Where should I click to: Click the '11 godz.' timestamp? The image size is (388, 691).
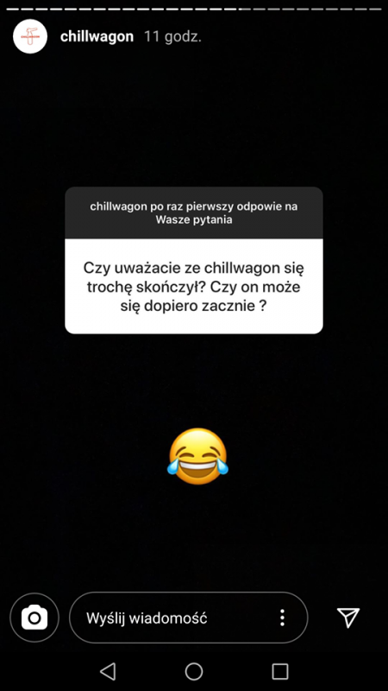pyautogui.click(x=173, y=36)
